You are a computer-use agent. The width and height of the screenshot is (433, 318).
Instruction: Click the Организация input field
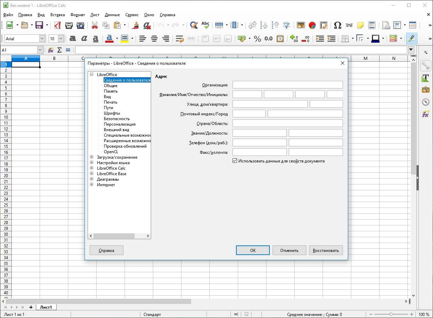[288, 85]
